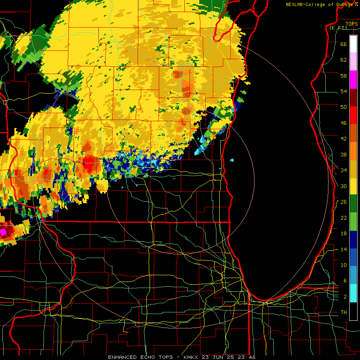The height and width of the screenshot is (360, 360).
Task: Click the 100 NMI range ring label
Action: click(180, 32)
